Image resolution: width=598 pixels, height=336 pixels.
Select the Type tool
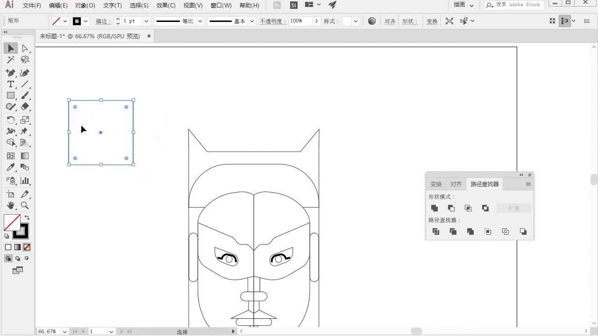pyautogui.click(x=11, y=84)
